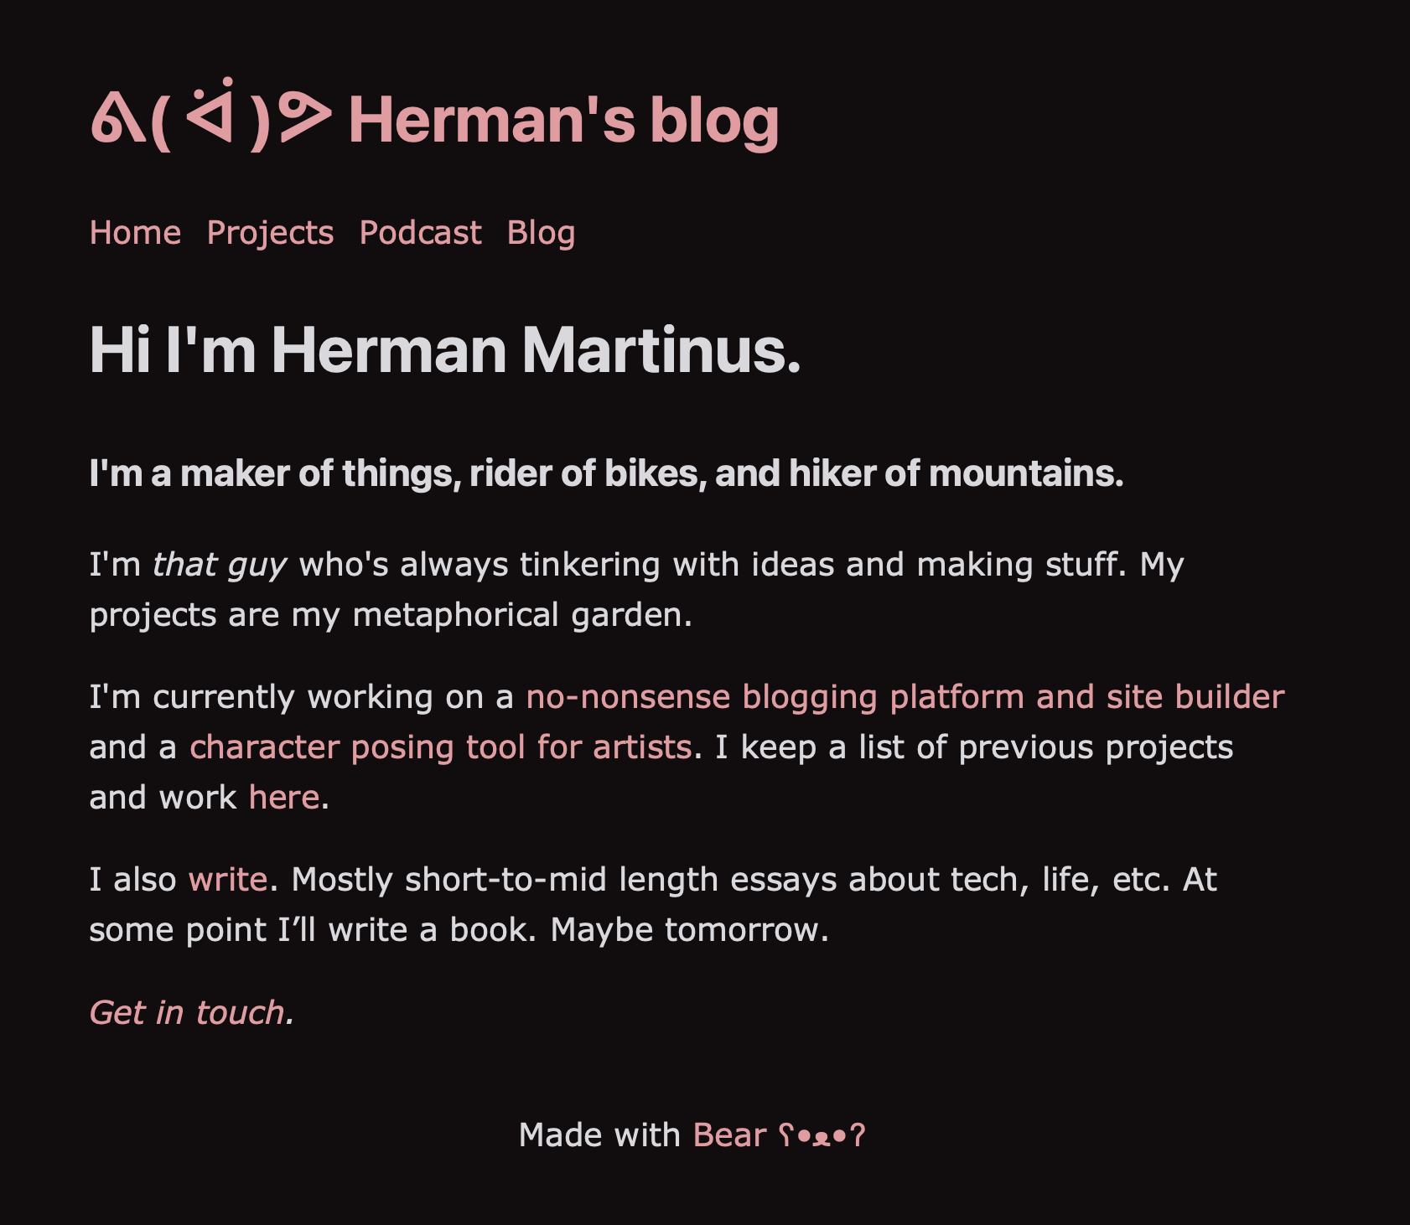Click the "Hi I'm Herman Martinus." heading
This screenshot has height=1225, width=1410.
pos(445,350)
